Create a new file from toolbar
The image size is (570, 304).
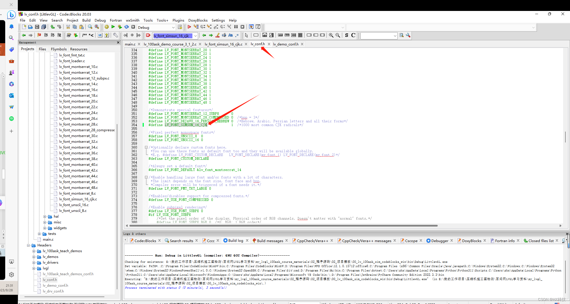click(x=24, y=27)
